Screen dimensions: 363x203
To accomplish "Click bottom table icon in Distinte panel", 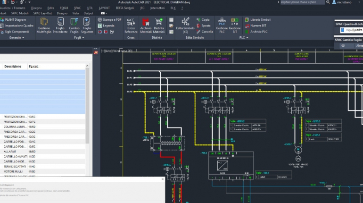I will pyautogui.click(x=171, y=32).
